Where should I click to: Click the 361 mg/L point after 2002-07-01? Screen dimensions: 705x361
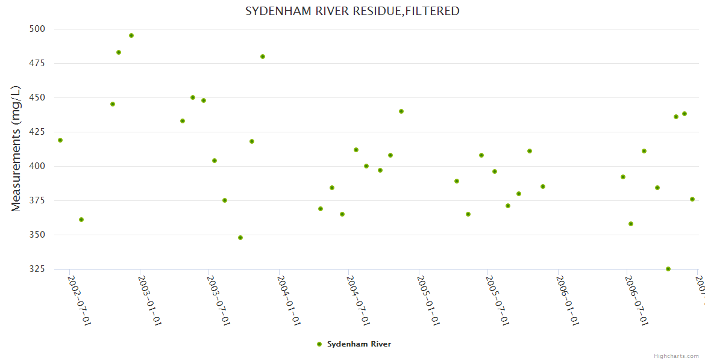click(x=81, y=220)
